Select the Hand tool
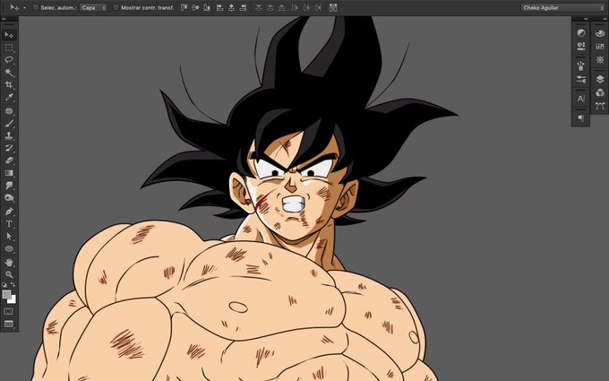This screenshot has width=609, height=381. click(9, 263)
